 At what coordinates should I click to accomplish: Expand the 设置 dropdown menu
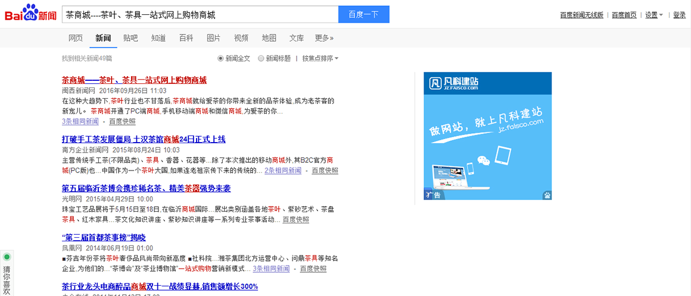pos(654,15)
